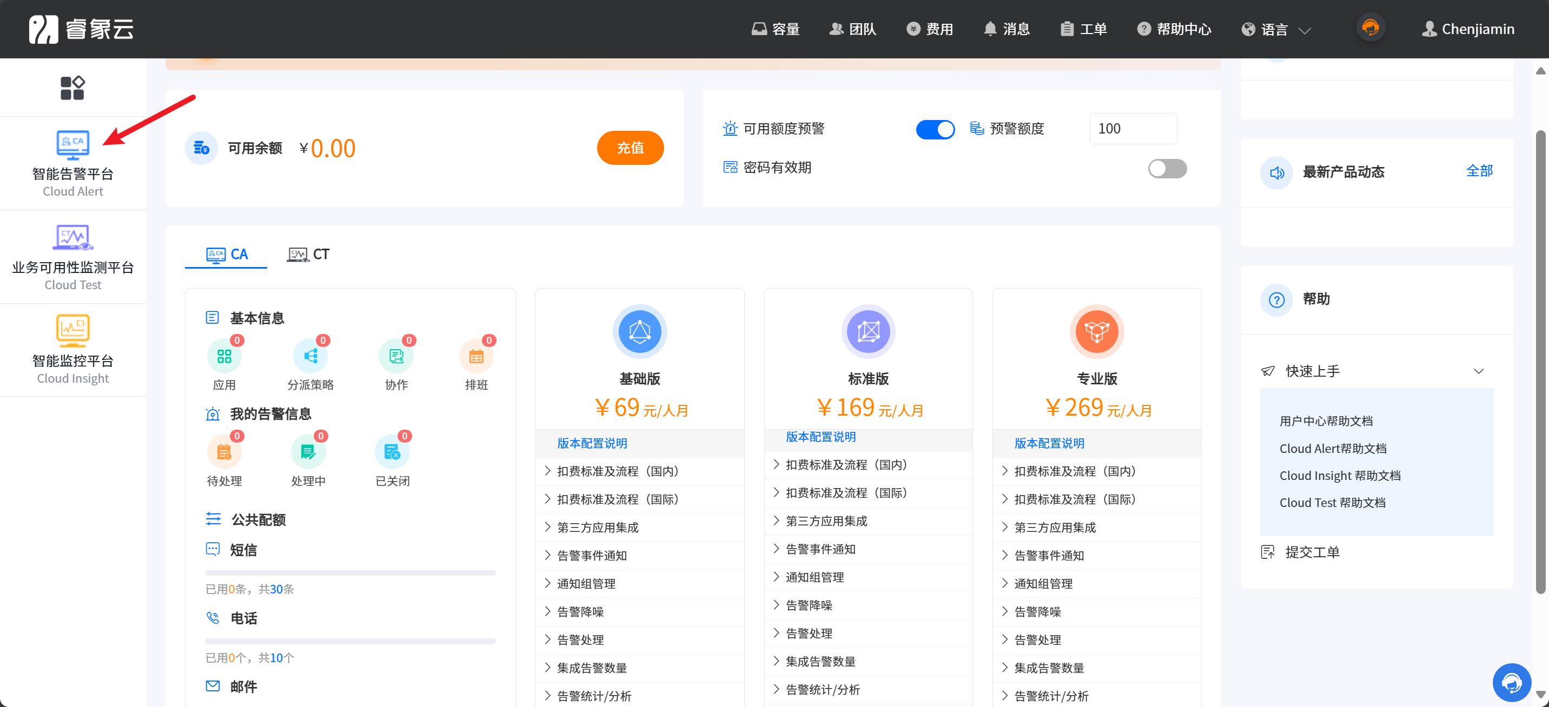
Task: Click the 预警额度 input field
Action: tap(1133, 129)
